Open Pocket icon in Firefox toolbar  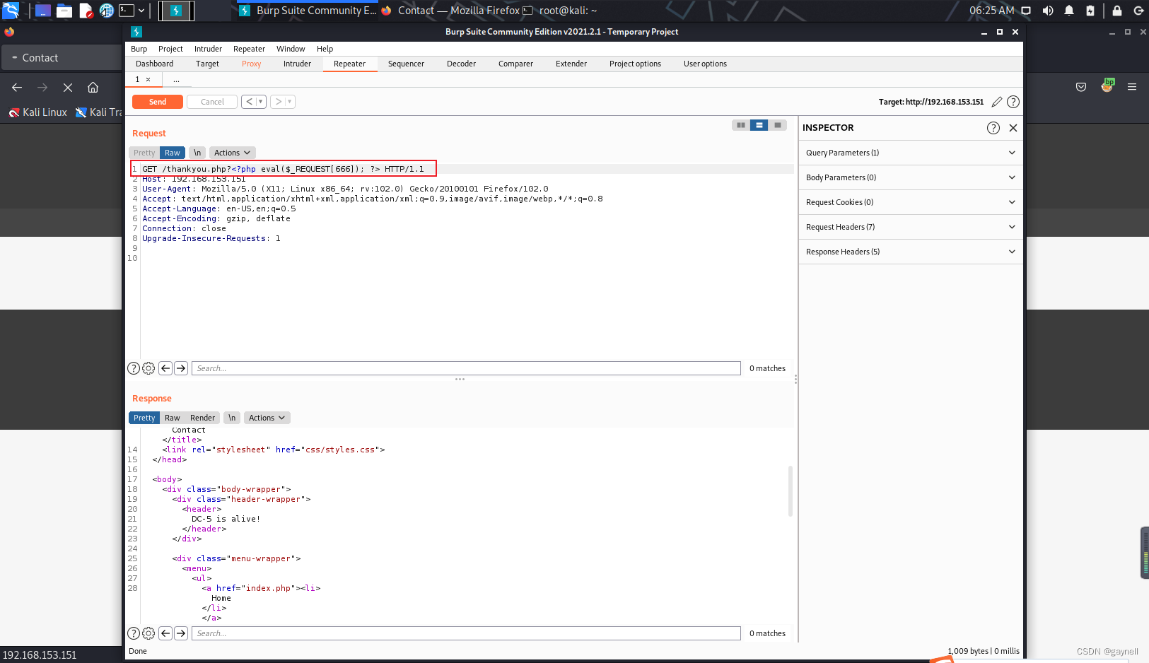pyautogui.click(x=1081, y=87)
